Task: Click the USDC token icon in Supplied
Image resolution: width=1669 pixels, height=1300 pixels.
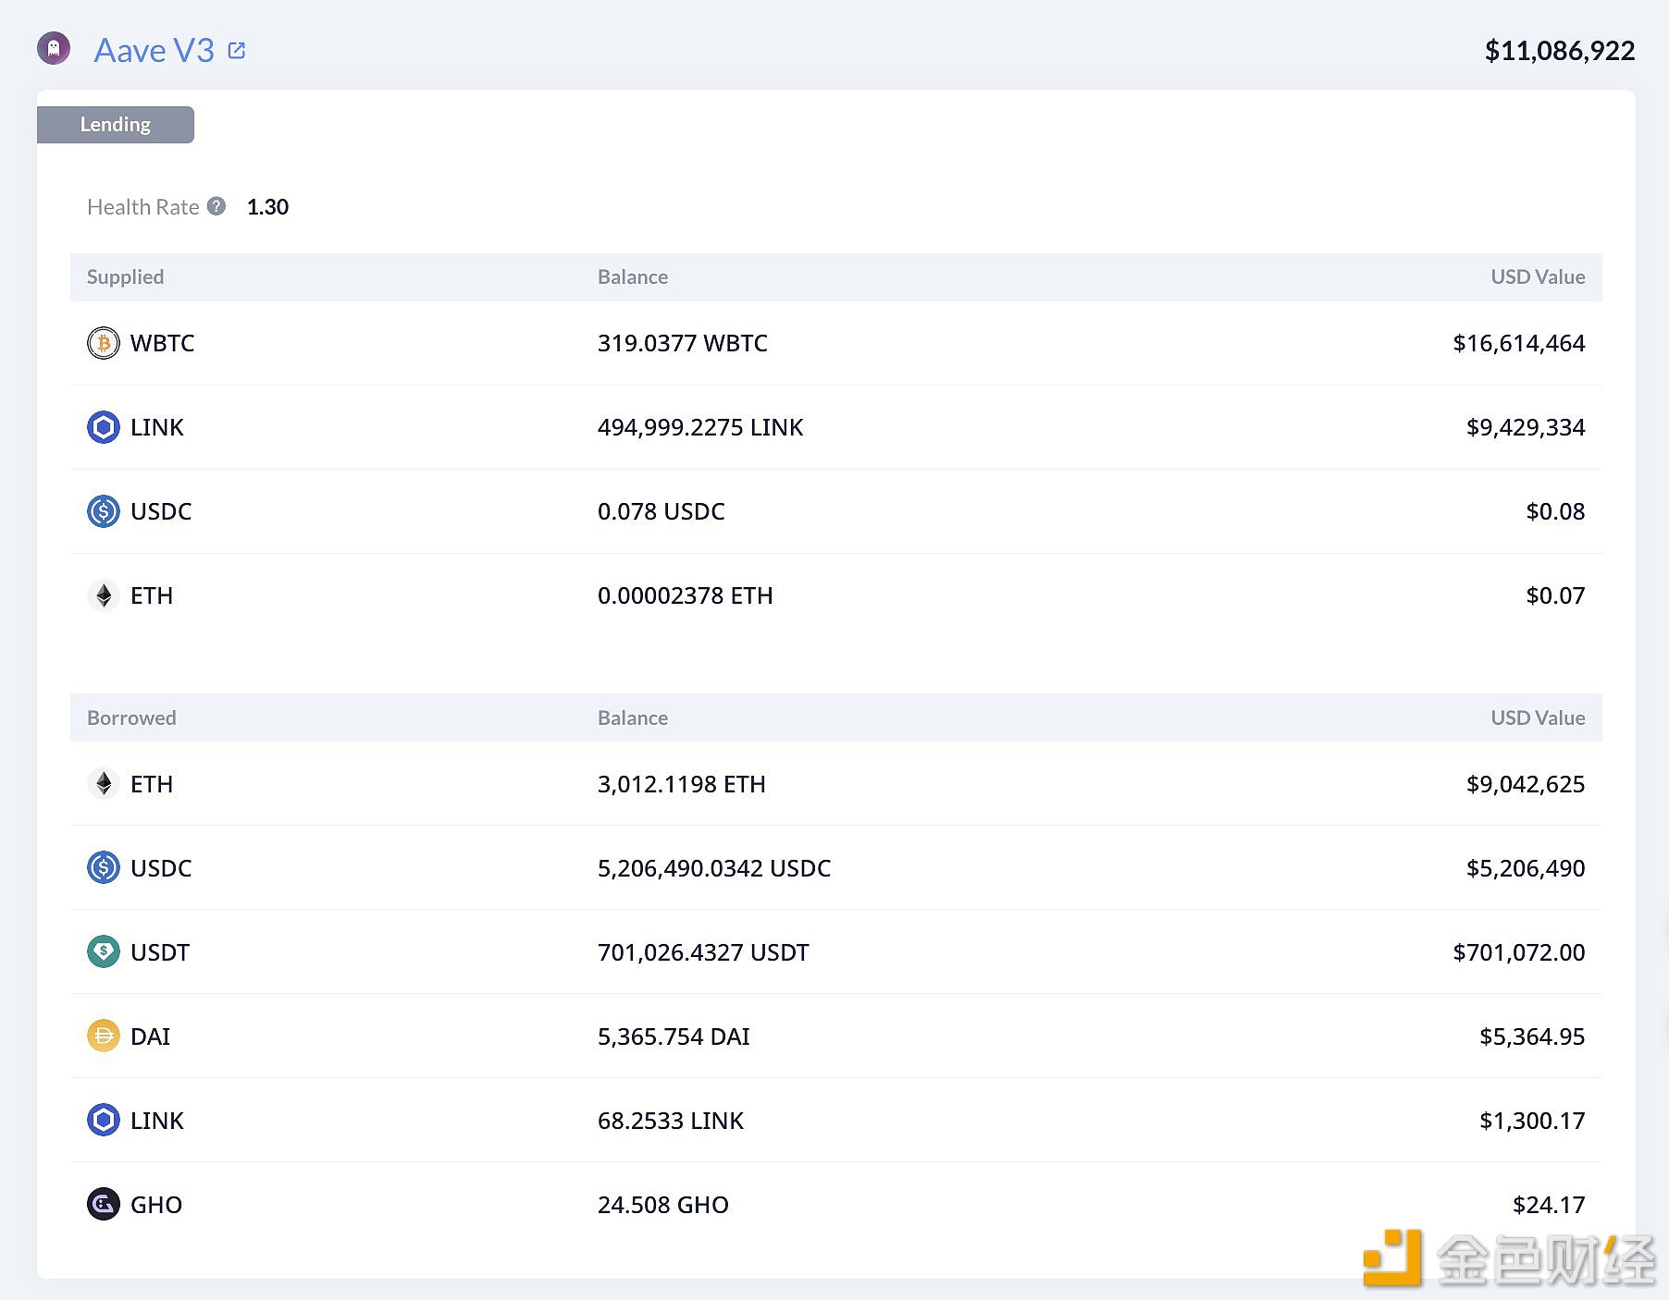Action: point(104,511)
